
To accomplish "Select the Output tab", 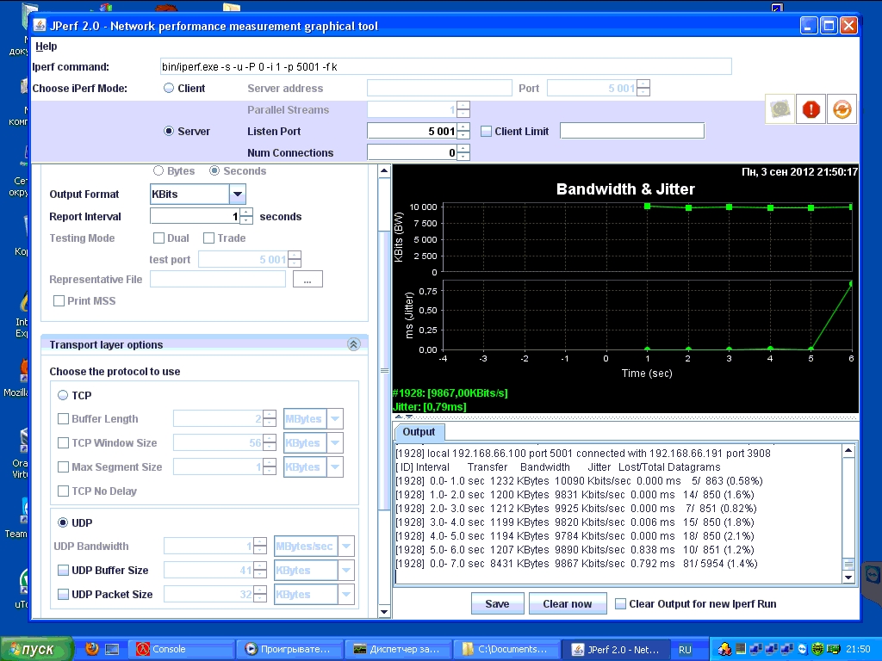I will pos(419,432).
